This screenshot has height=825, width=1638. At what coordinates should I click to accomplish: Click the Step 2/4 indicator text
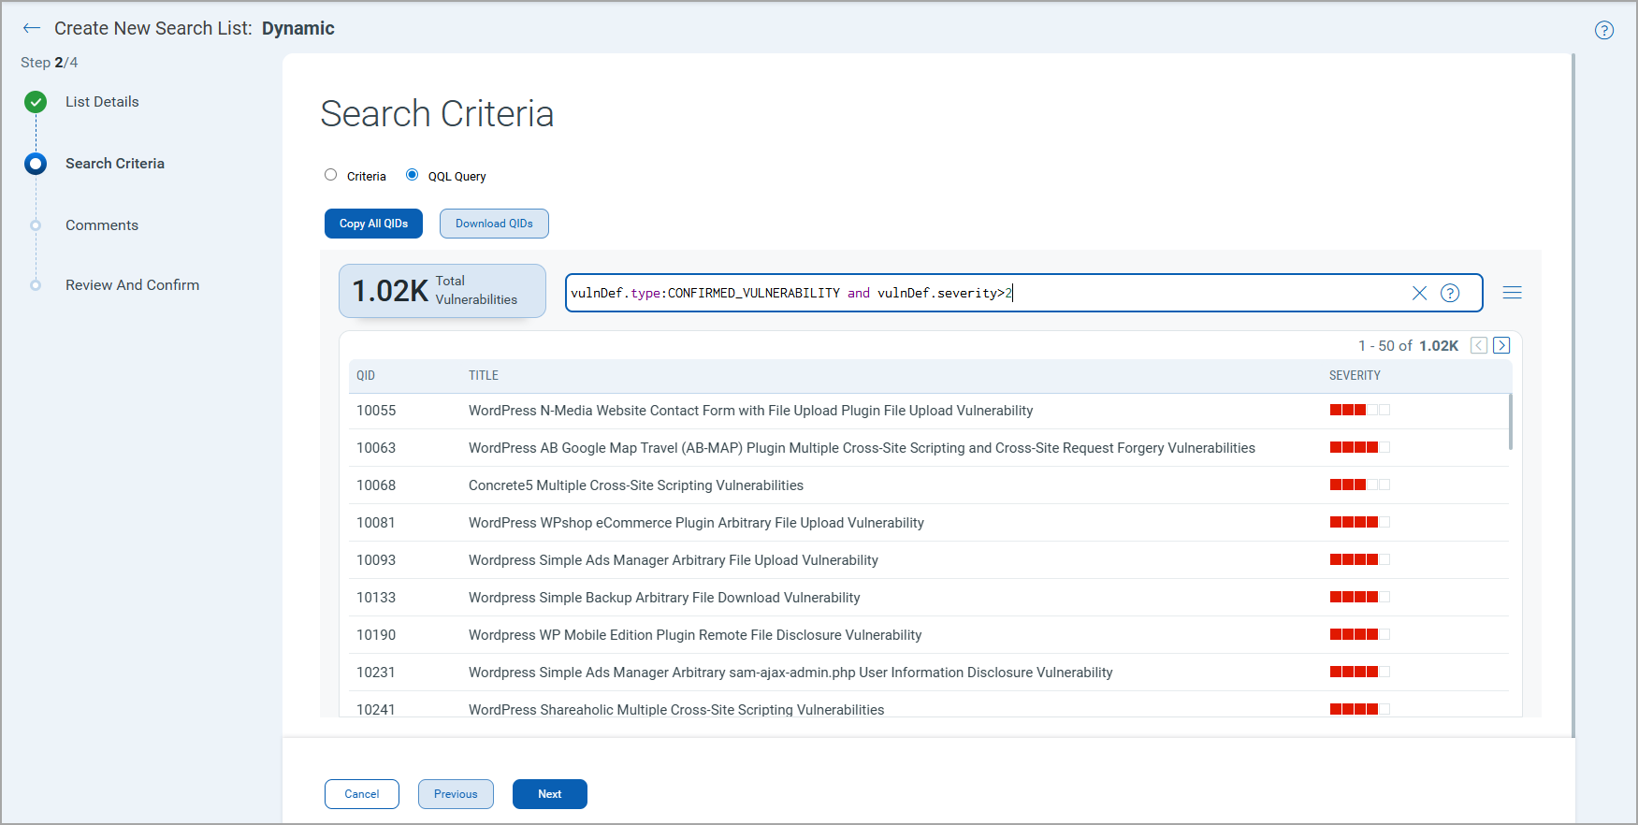[x=50, y=63]
